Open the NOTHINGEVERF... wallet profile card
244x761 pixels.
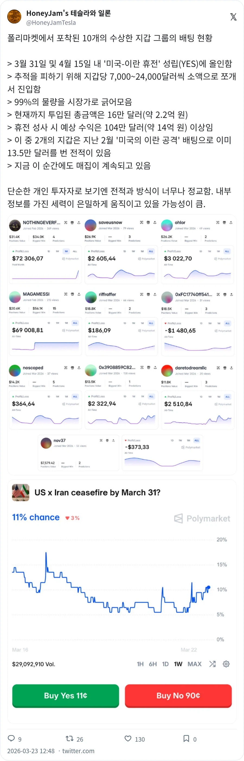[41, 222]
